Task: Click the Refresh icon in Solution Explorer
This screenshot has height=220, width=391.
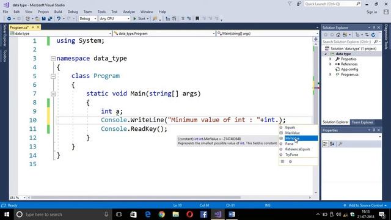Action: coord(373,35)
